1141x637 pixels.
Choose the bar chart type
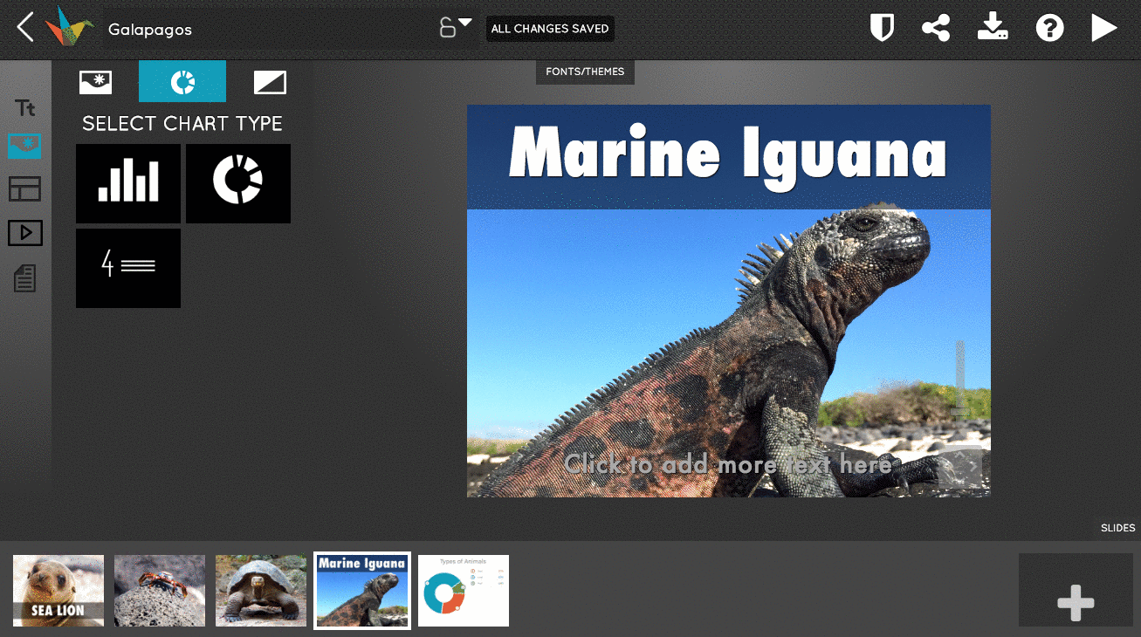tap(128, 183)
